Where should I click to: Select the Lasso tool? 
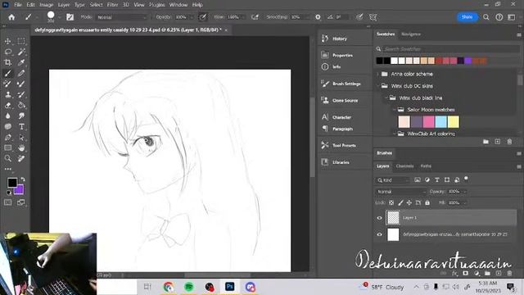pos(7,52)
